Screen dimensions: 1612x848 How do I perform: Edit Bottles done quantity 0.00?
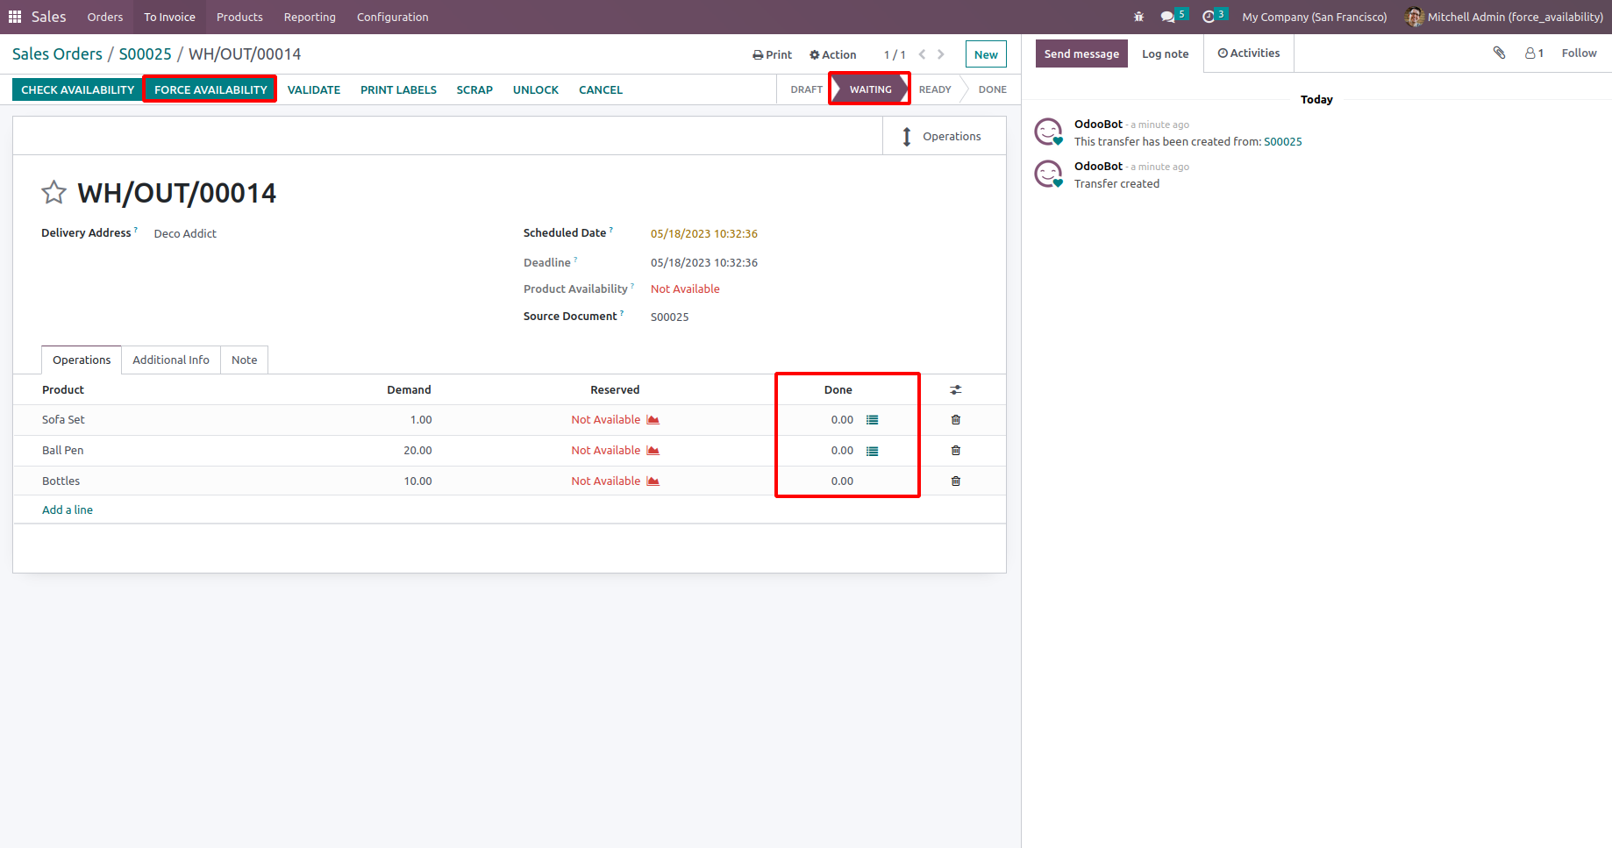842,481
